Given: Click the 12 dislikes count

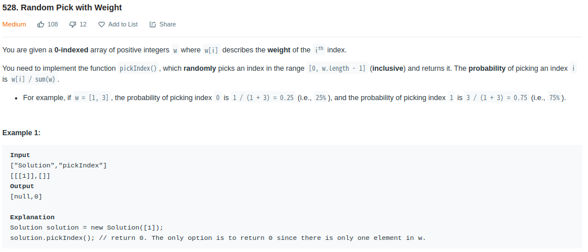Looking at the screenshot, I should pos(83,24).
